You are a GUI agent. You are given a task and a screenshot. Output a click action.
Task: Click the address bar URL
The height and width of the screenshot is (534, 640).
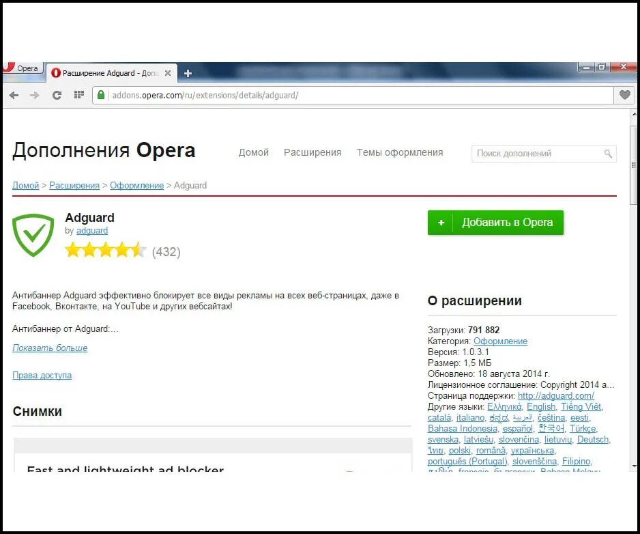(205, 95)
